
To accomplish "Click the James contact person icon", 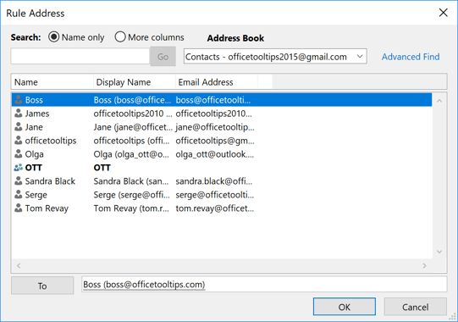I will coord(19,114).
